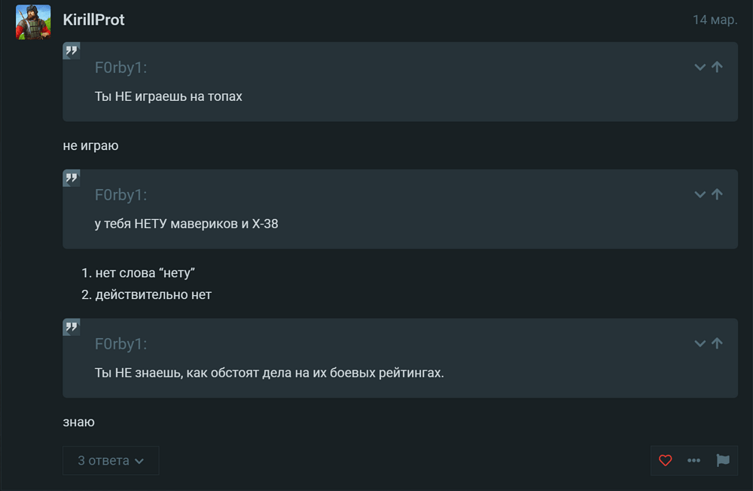Expand the 'Ты НЕ играешь на топах' quote
Screen dimensions: 753x491
point(700,67)
